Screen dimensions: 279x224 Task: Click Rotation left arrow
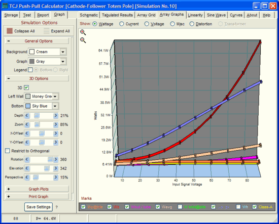point(27,159)
